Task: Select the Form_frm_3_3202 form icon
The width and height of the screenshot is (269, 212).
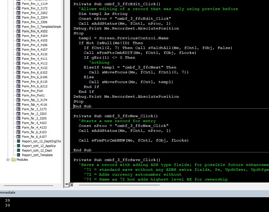Action: coord(18,13)
